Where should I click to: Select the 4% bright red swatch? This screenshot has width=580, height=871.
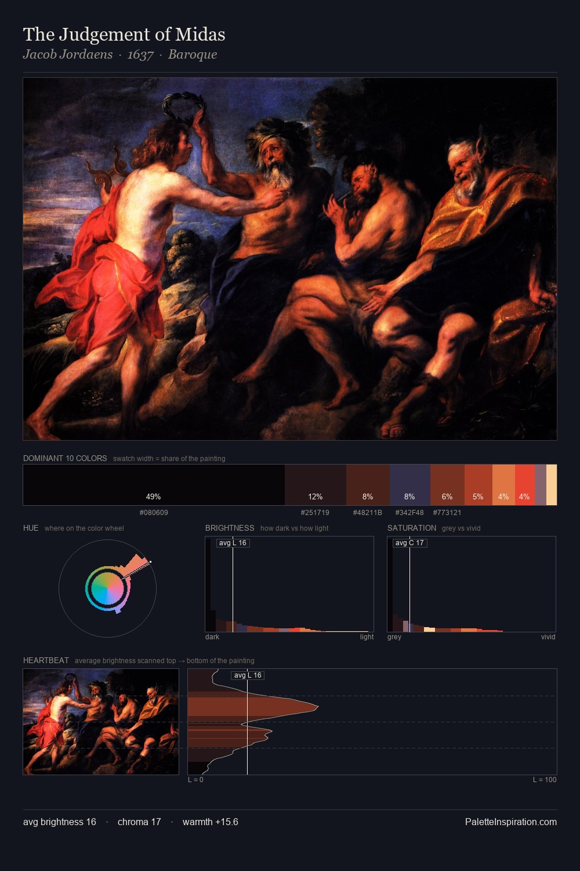coord(525,485)
